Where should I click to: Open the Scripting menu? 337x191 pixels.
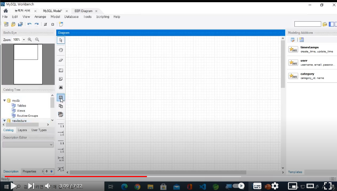(103, 17)
